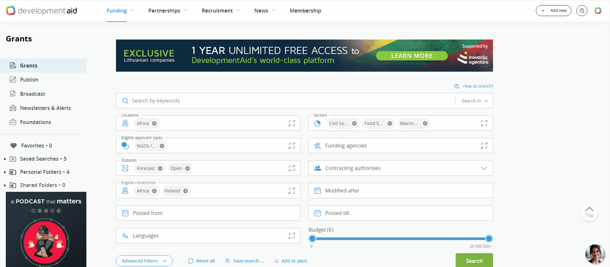Open the Podcast that matters thumbnail
The width and height of the screenshot is (610, 267).
[46, 229]
